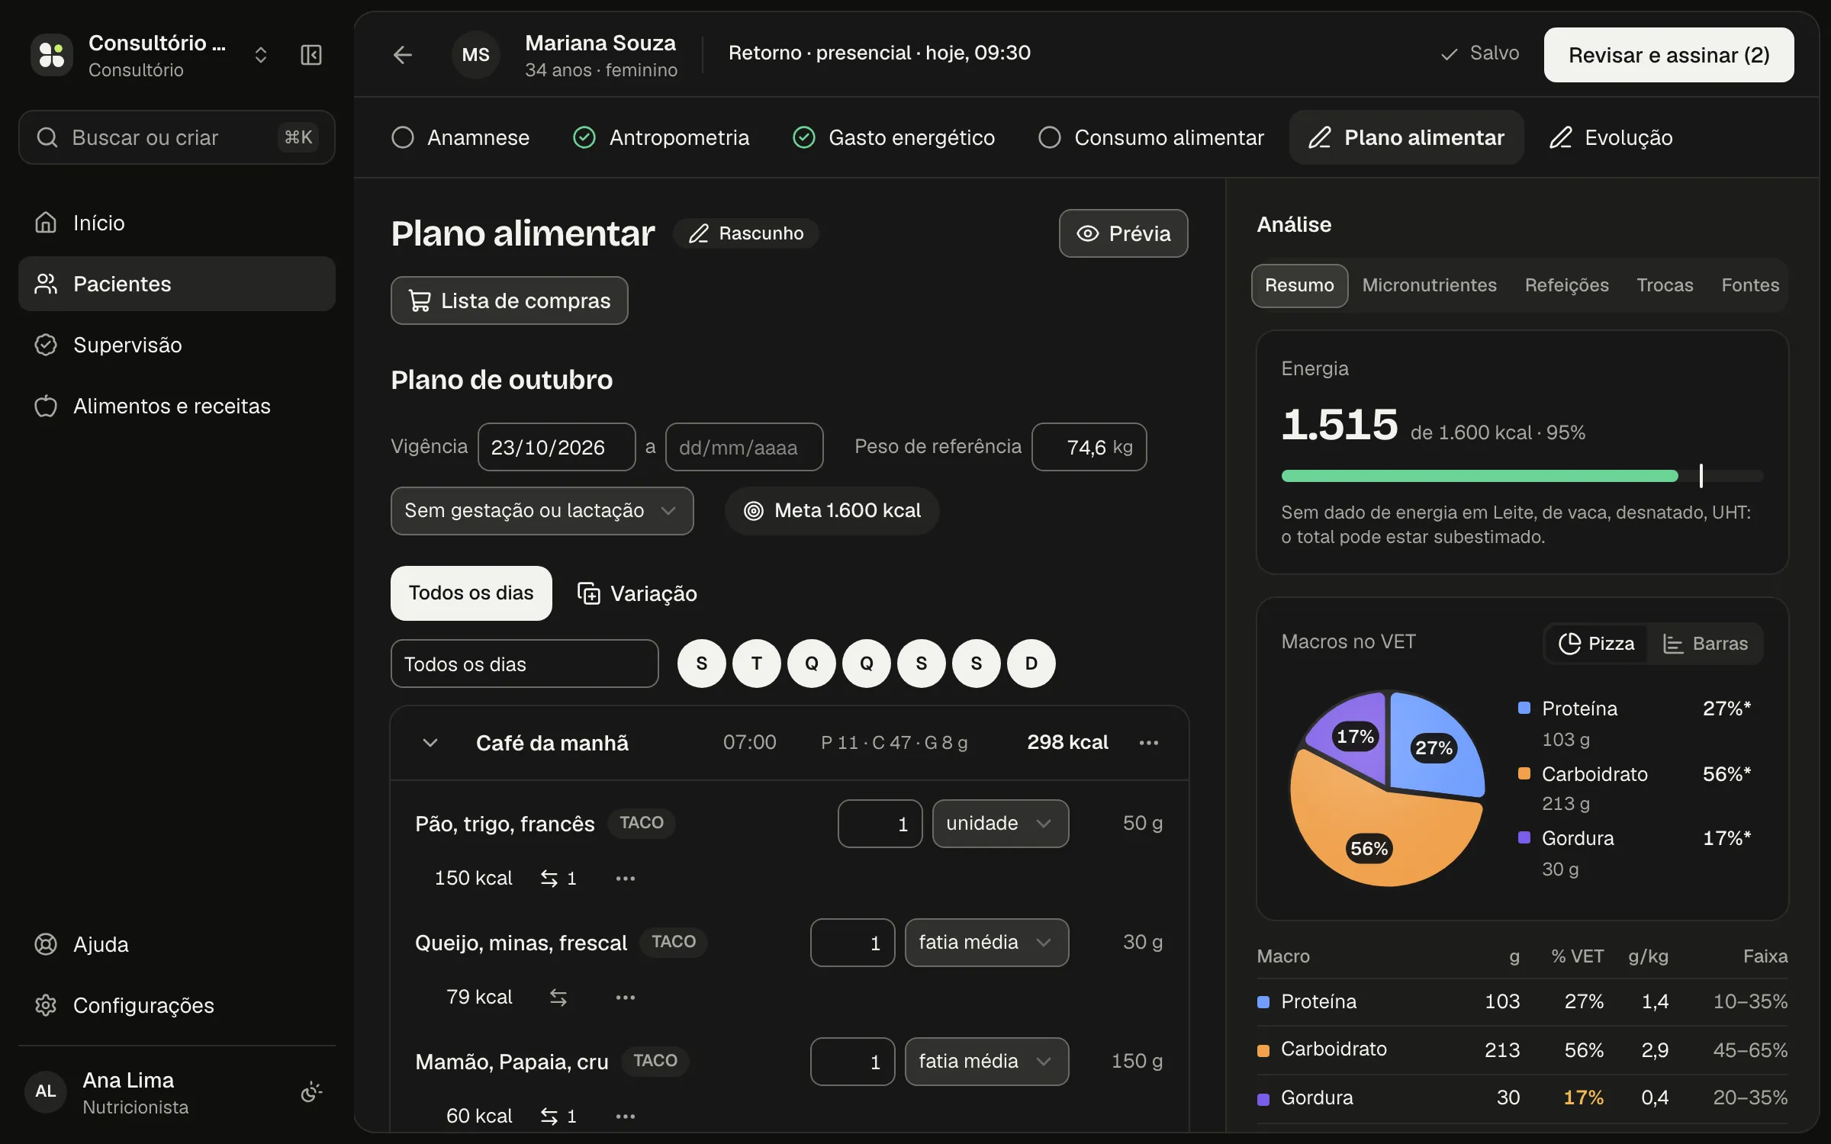This screenshot has width=1831, height=1144.
Task: Open Supervisão in sidebar
Action: click(177, 345)
